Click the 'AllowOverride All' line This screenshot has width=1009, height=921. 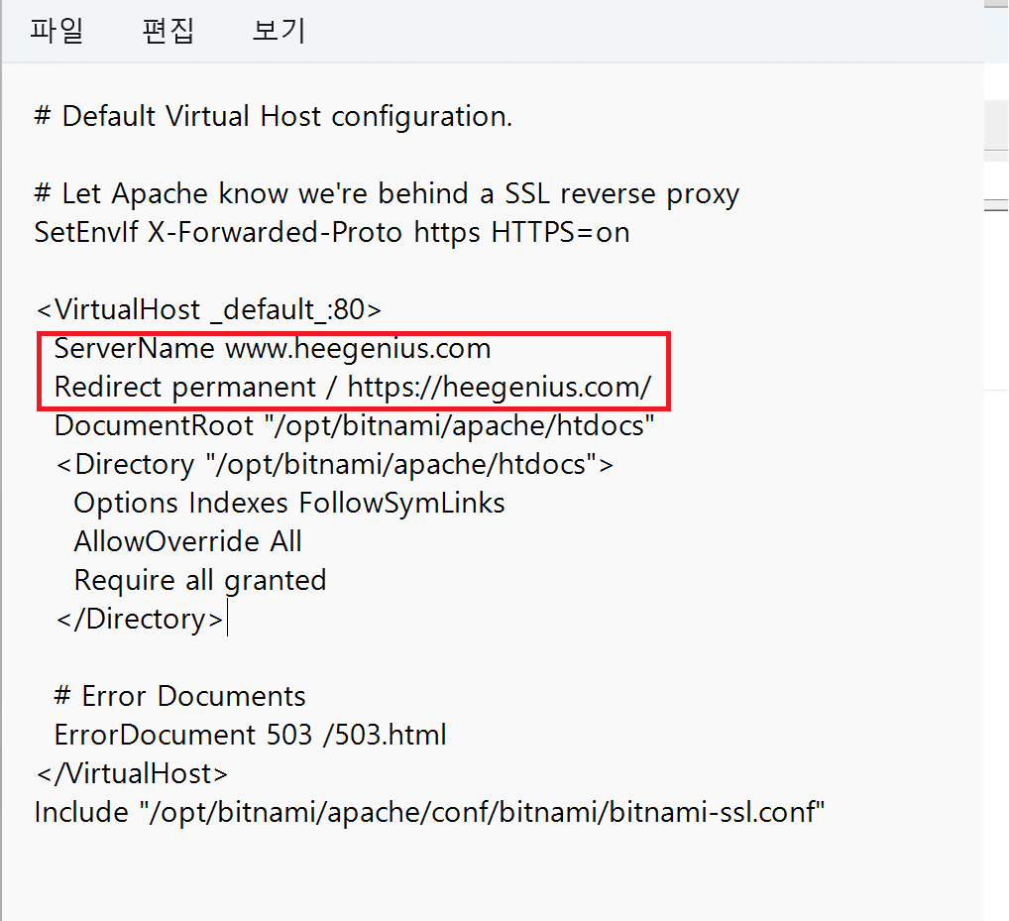click(x=188, y=541)
